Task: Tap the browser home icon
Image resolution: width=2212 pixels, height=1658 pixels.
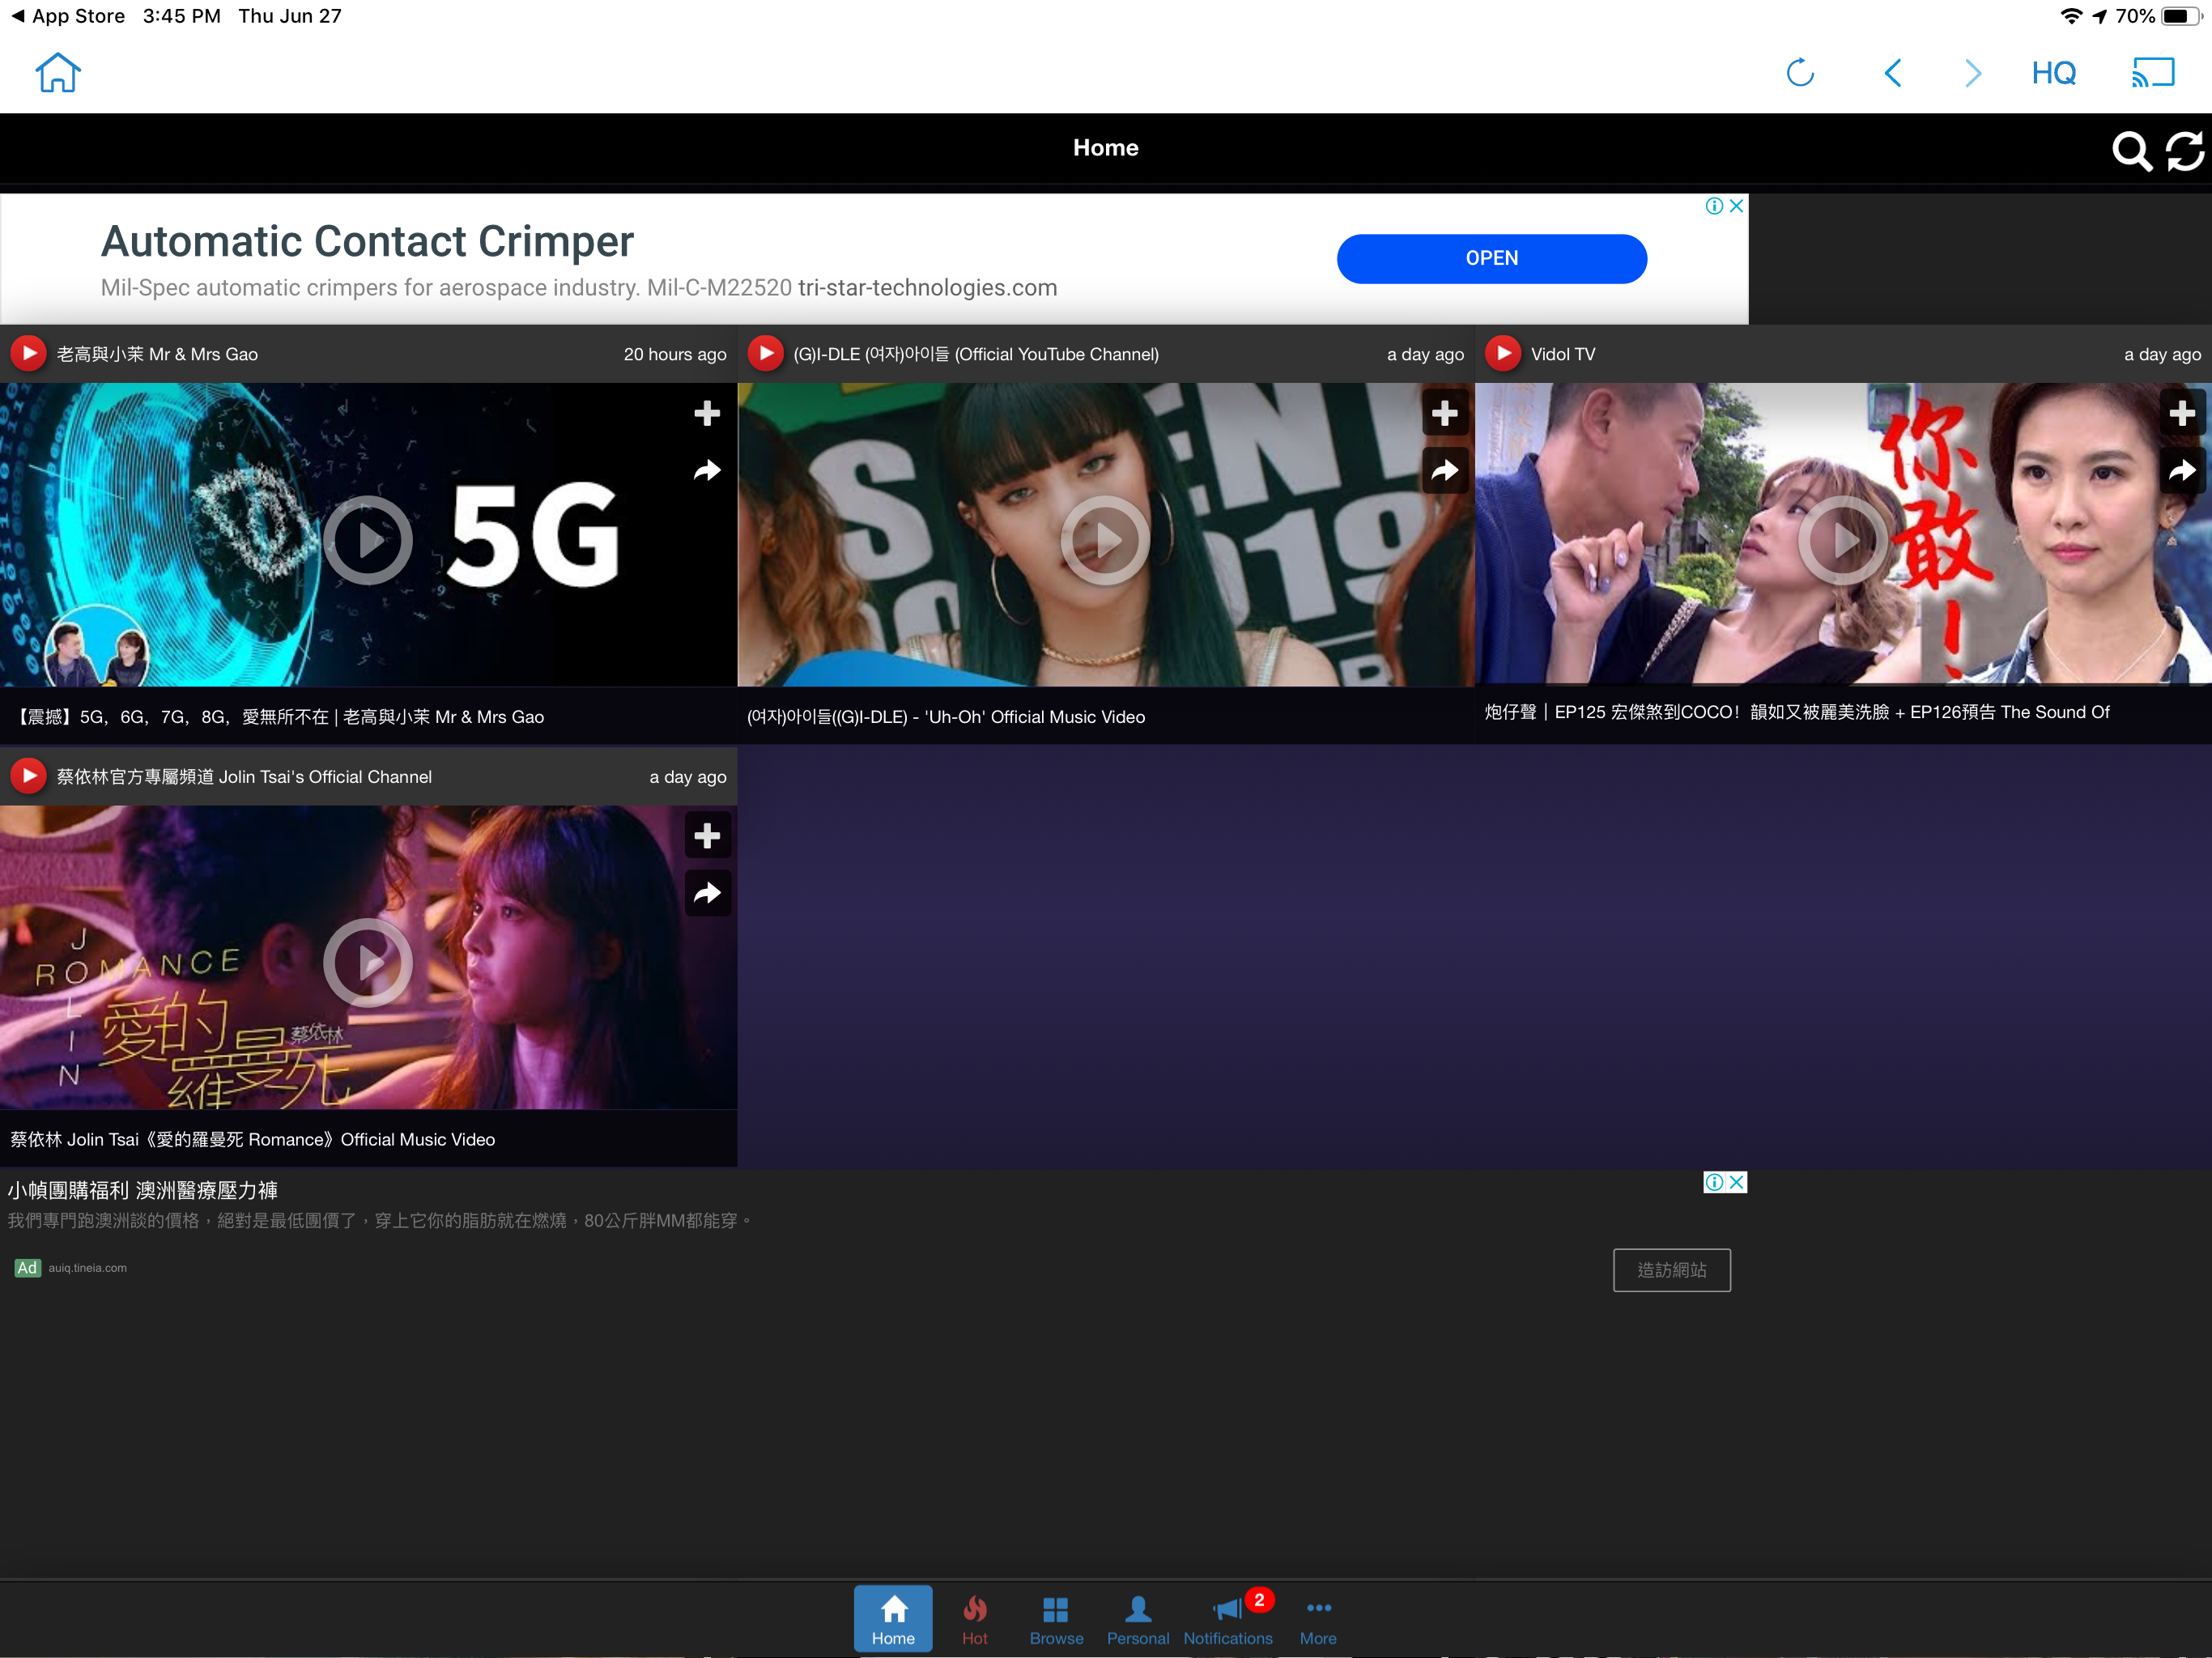Action: pos(57,73)
